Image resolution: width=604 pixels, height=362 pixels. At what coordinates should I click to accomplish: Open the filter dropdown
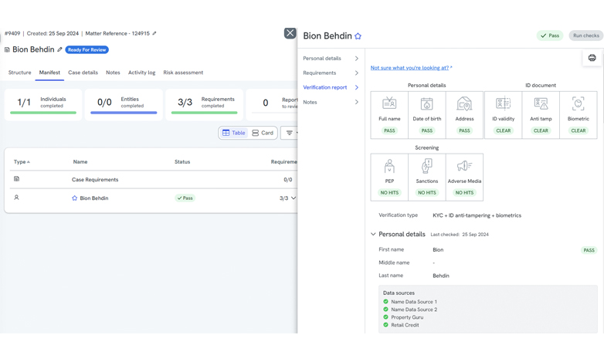coord(290,133)
